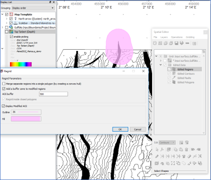
Task: Open the Grouping Display order dropdown
Action: [33, 8]
